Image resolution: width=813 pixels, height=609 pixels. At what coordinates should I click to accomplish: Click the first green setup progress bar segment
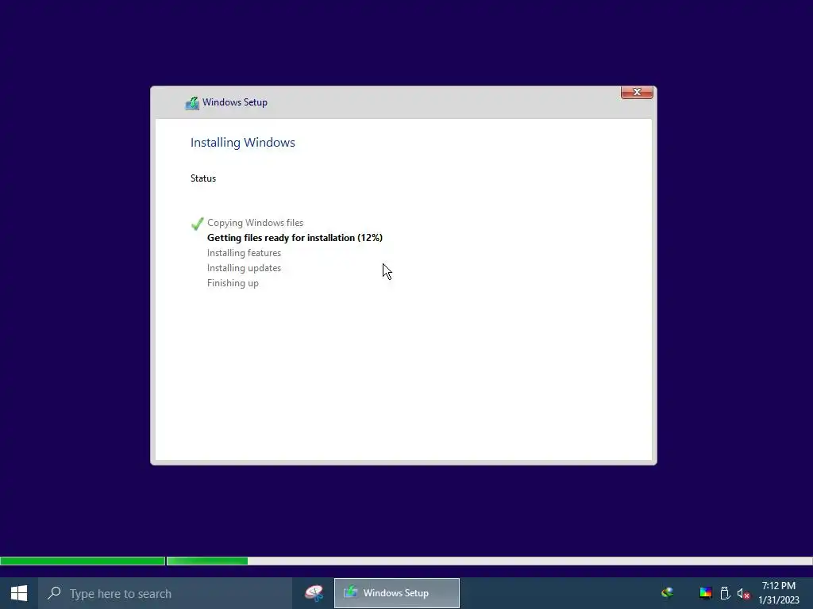pyautogui.click(x=83, y=561)
